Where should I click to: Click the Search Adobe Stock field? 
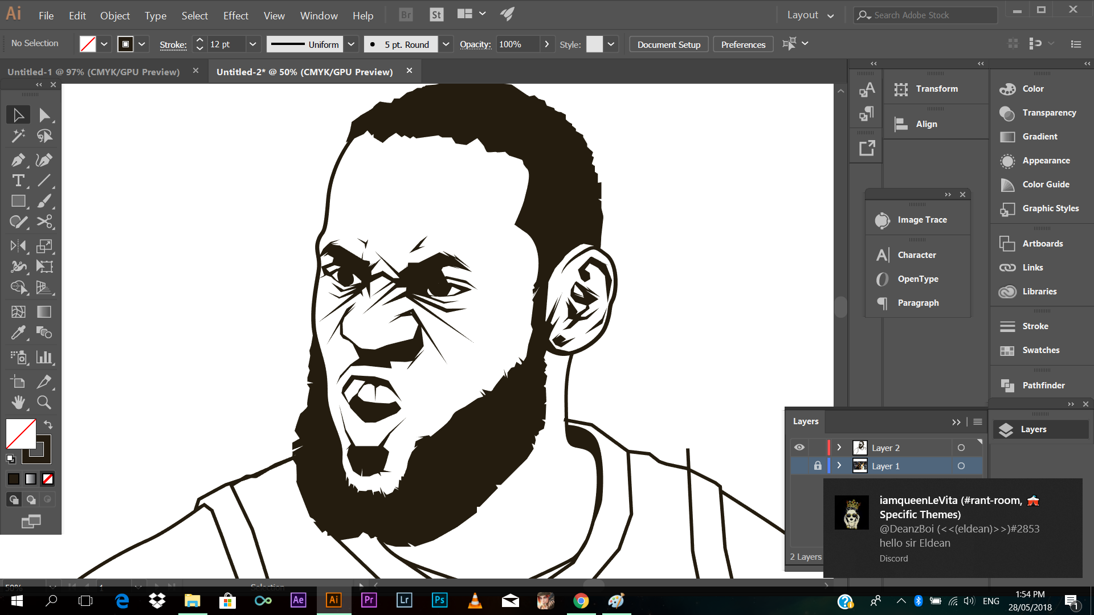925,15
